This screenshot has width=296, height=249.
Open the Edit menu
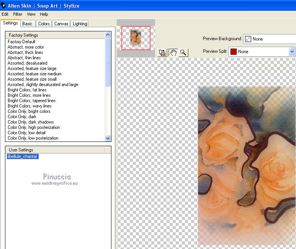click(x=5, y=14)
